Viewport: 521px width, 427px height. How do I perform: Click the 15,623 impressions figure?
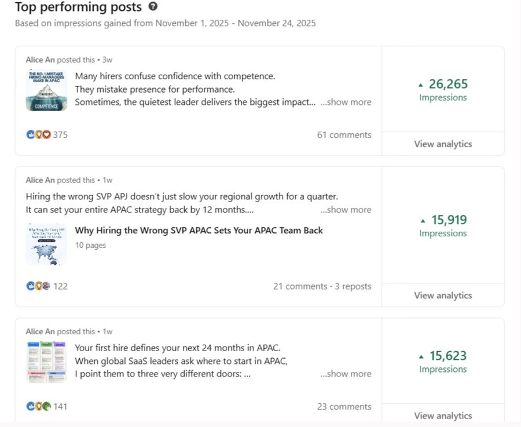coord(448,356)
